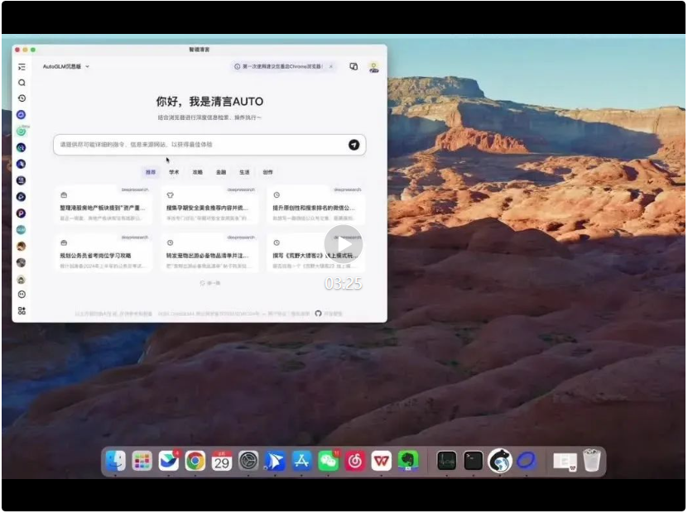Switch to the 攻略 tab
Screen dimensions: 688x513
tap(197, 172)
